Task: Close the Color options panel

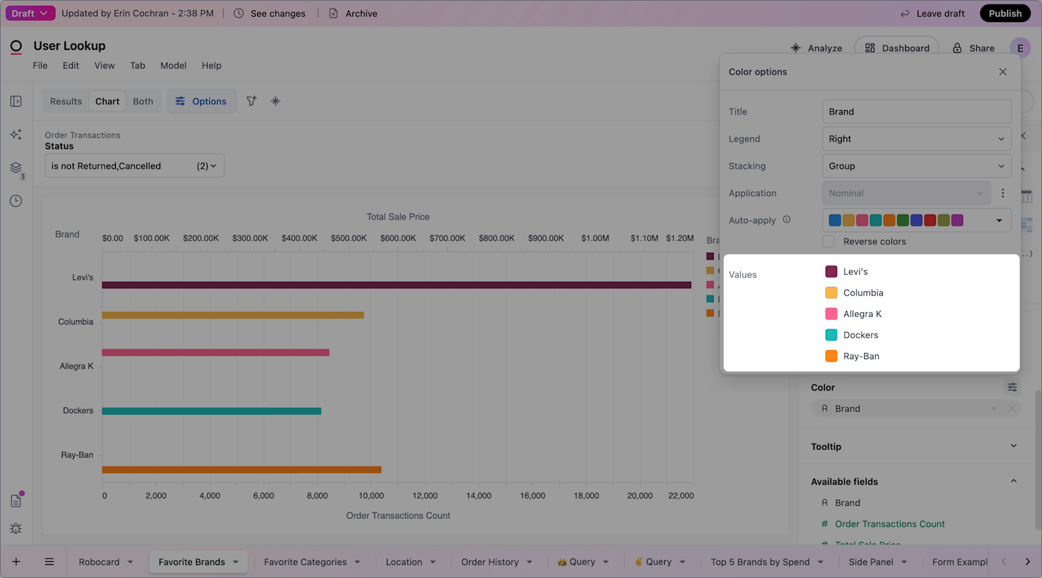Action: (1003, 72)
